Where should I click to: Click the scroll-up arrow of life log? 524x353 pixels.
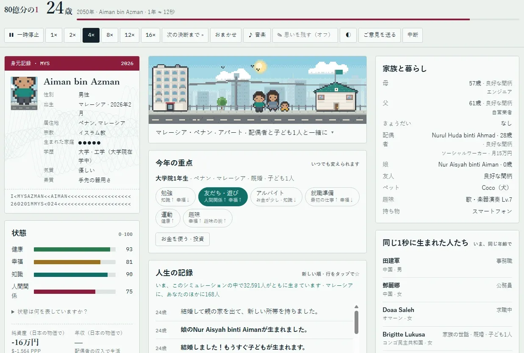[357, 307]
